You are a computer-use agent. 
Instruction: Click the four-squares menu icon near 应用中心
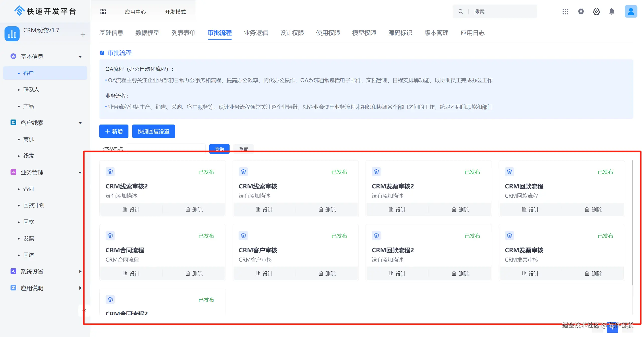(x=103, y=12)
